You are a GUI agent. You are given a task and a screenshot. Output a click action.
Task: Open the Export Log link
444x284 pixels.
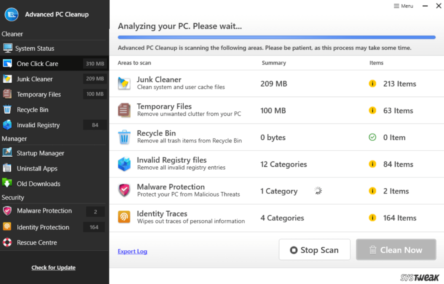tap(132, 251)
